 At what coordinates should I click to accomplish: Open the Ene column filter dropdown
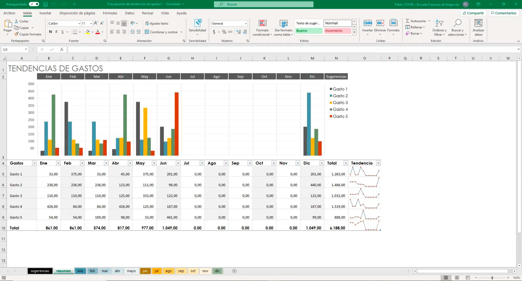click(x=58, y=163)
